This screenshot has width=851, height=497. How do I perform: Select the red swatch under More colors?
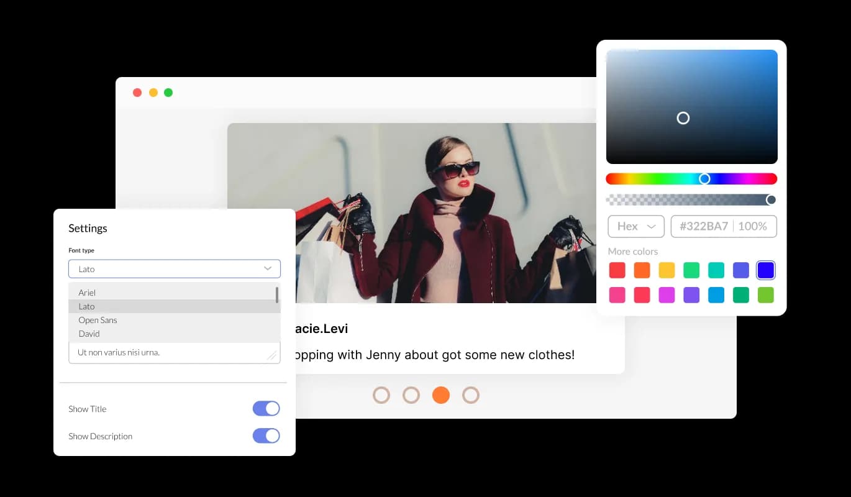pos(617,270)
